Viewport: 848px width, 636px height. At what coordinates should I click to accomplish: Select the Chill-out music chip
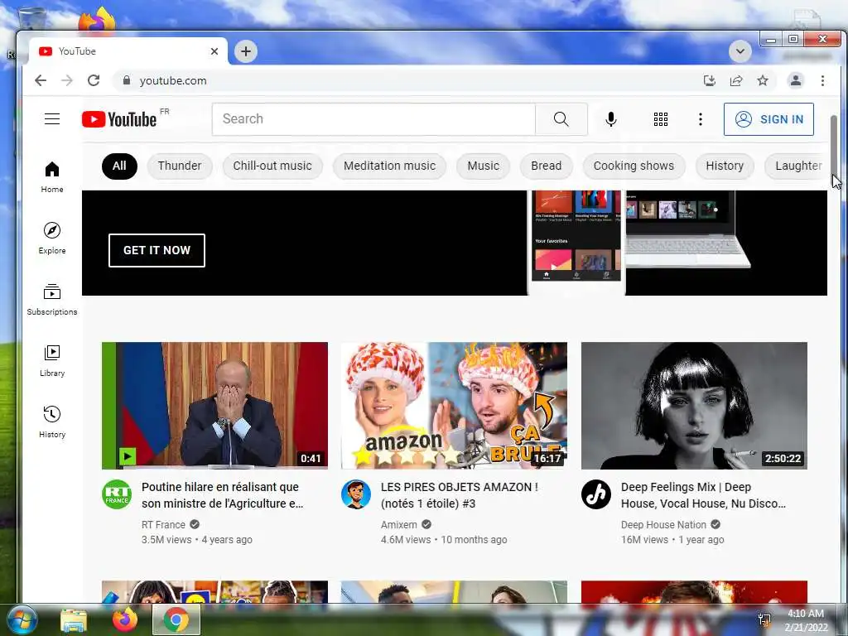[272, 166]
